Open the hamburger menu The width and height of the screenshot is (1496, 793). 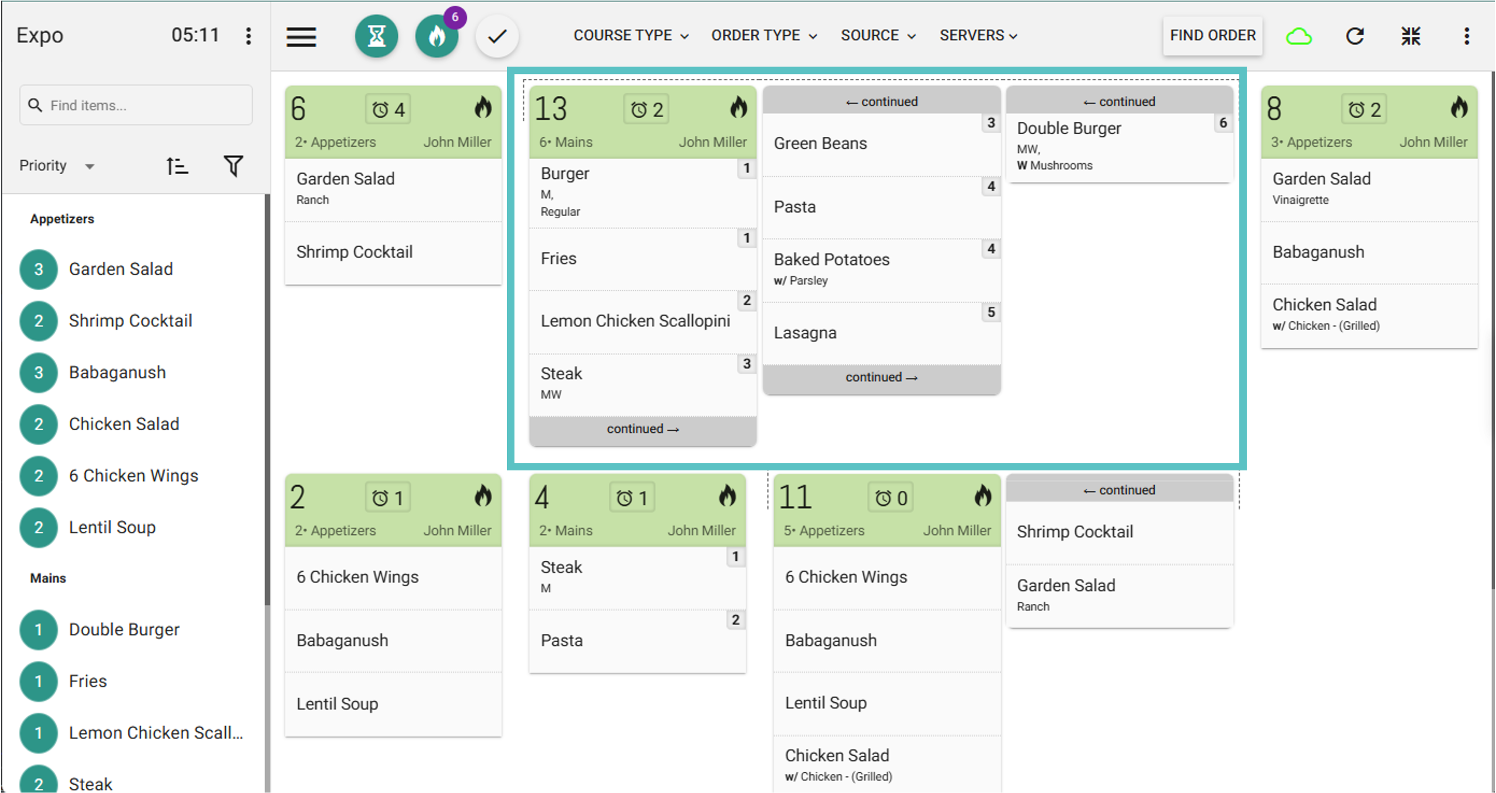click(301, 36)
